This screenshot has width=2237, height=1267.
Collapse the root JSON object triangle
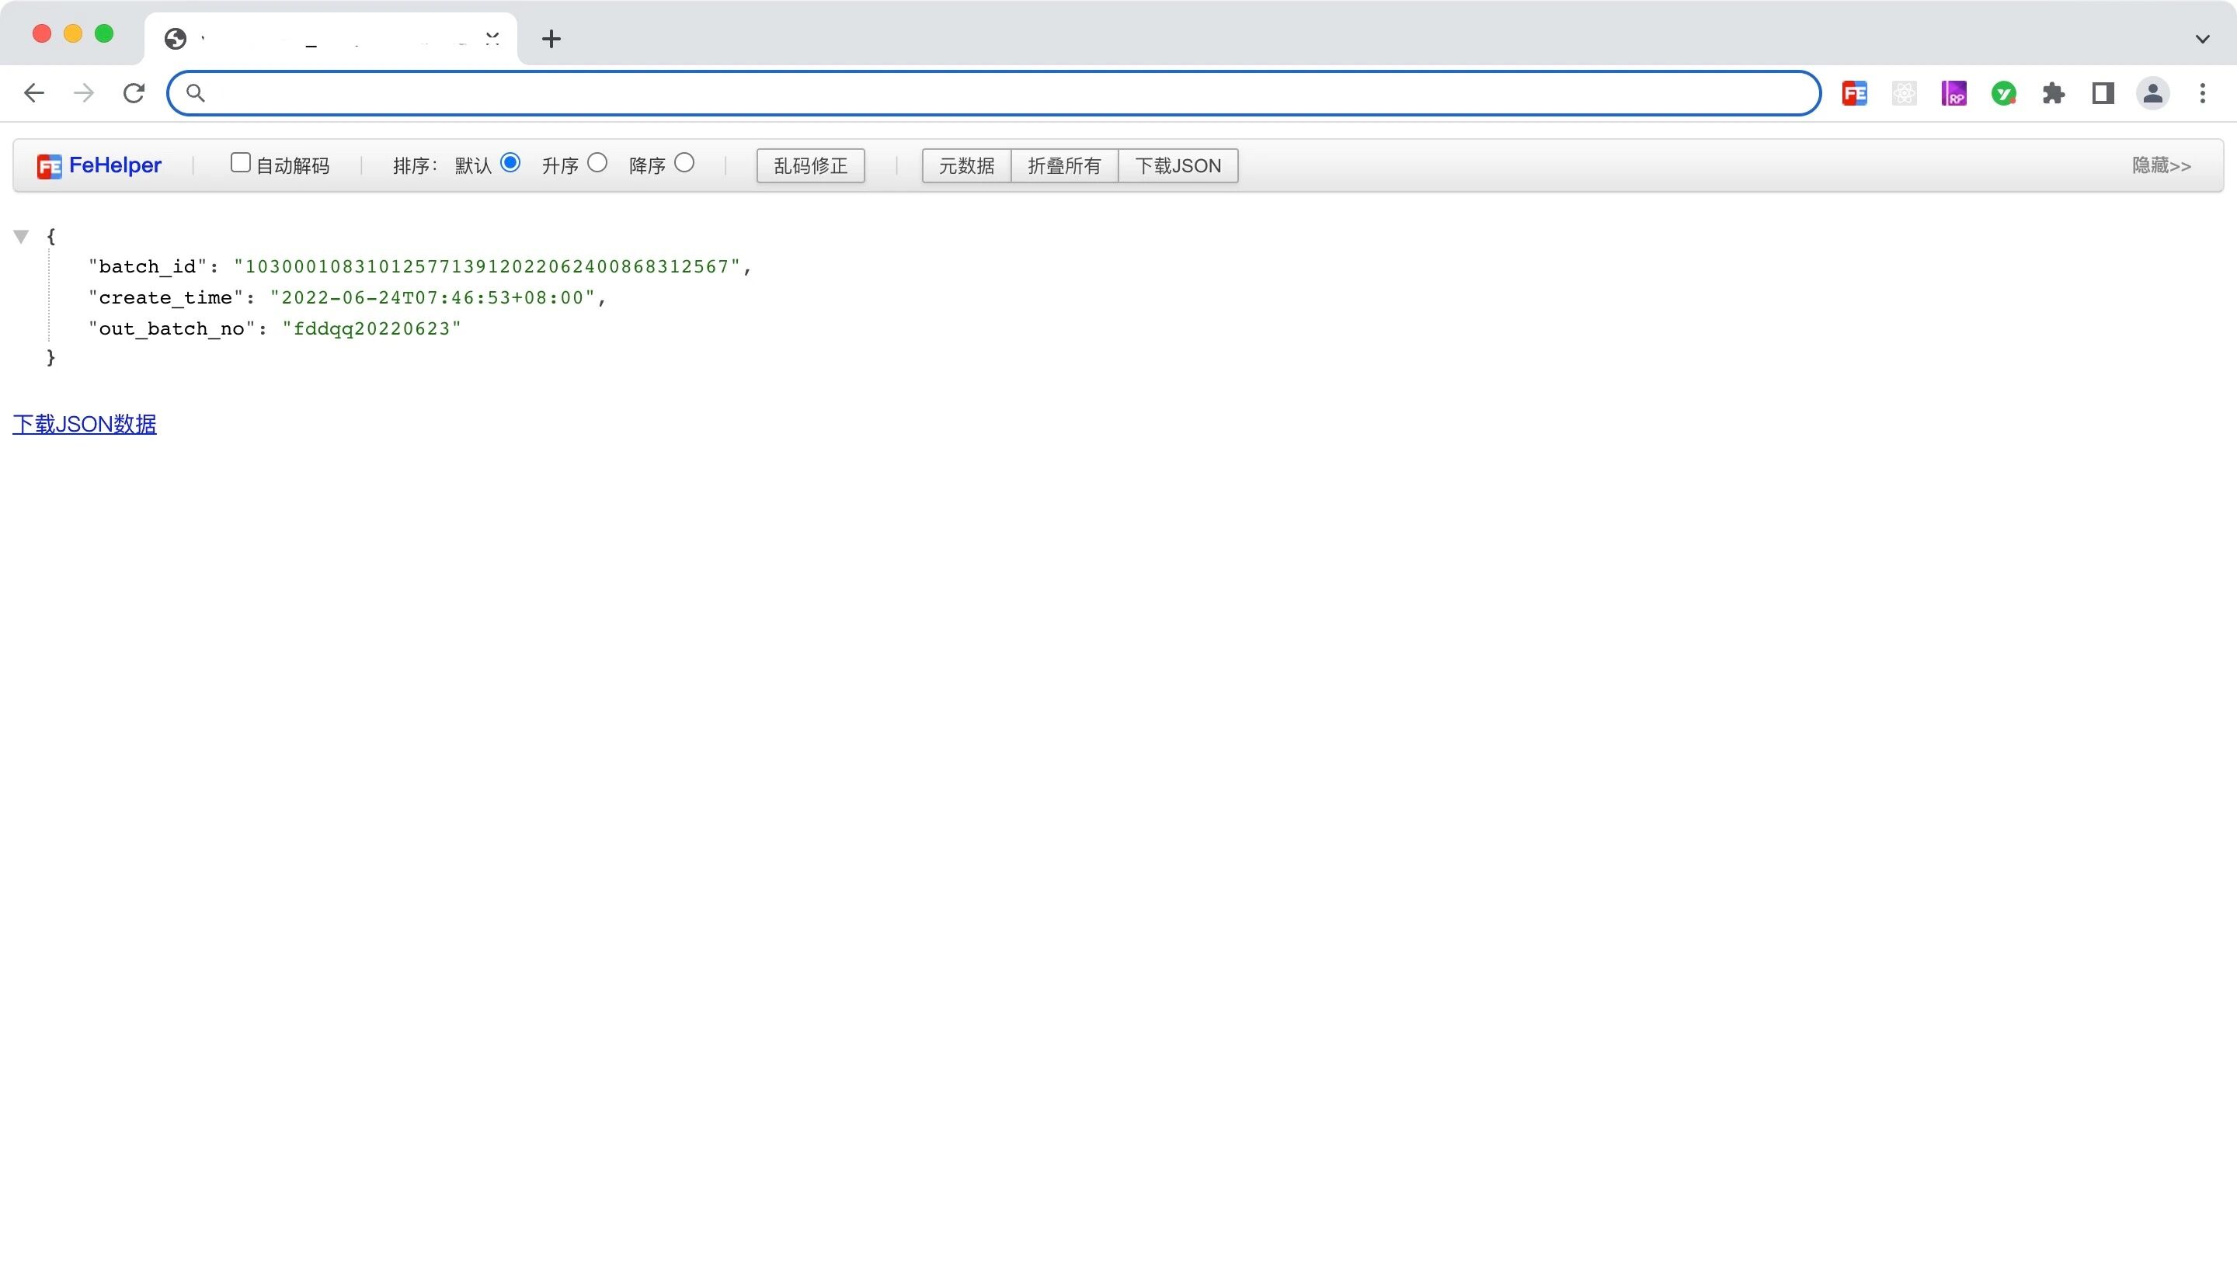[x=22, y=236]
